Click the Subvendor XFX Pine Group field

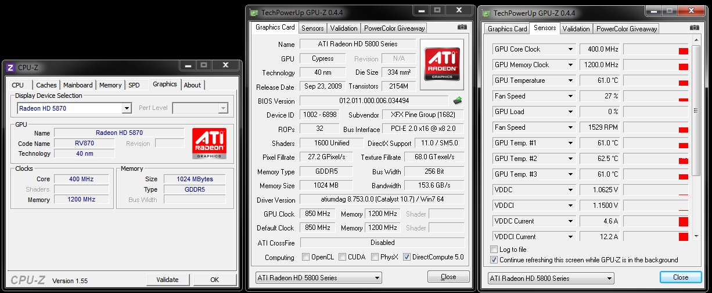pyautogui.click(x=423, y=115)
